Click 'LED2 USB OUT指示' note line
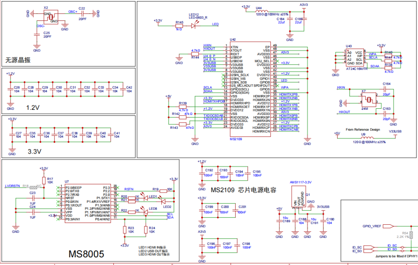This screenshot has width=418, height=265. pyautogui.click(x=153, y=251)
